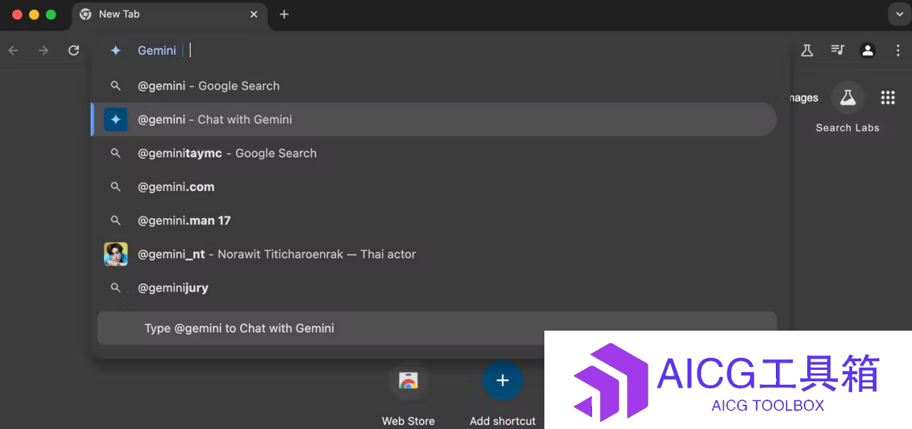Open Chrome Labs flask in toolbar
Viewport: 912px width, 429px height.
tap(807, 50)
